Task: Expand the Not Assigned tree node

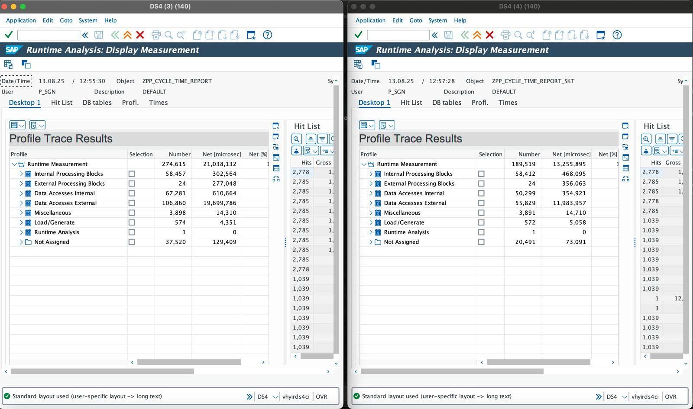Action: (21, 242)
